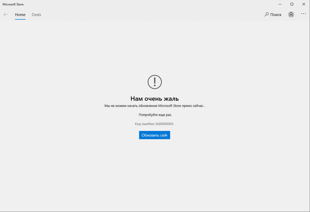
Task: Click the Мы не можем начать обновление message
Action: [x=155, y=106]
